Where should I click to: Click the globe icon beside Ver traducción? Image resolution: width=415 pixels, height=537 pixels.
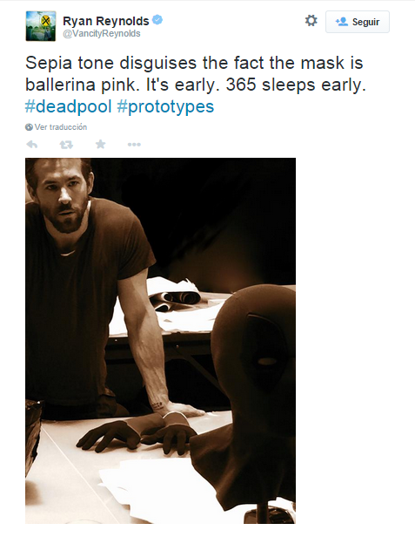point(29,127)
